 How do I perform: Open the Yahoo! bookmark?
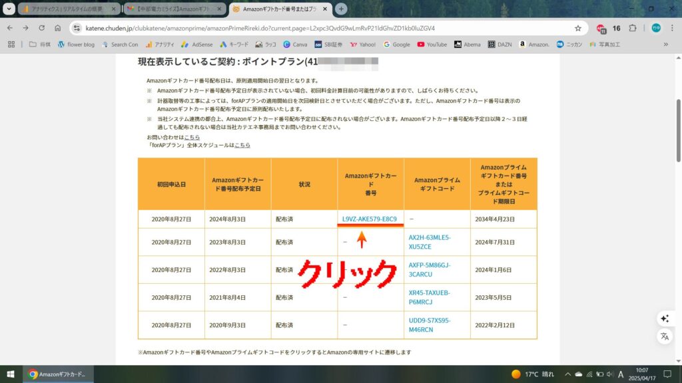tap(363, 45)
